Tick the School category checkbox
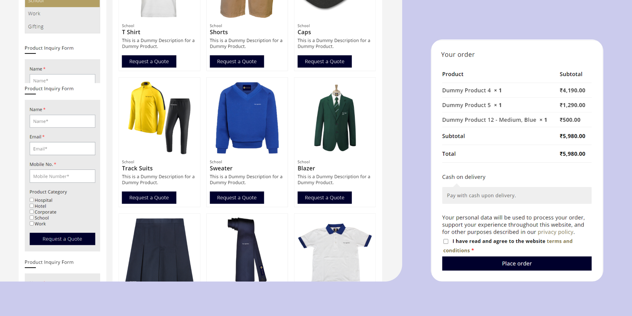This screenshot has height=316, width=632. click(x=32, y=218)
